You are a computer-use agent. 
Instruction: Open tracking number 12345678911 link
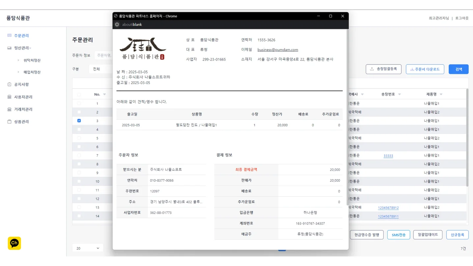tap(388, 216)
